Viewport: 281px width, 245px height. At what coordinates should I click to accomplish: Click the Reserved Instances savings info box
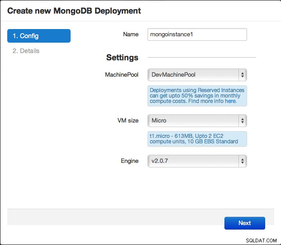197,96
